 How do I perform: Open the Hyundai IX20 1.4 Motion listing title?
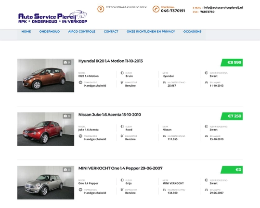click(x=110, y=61)
